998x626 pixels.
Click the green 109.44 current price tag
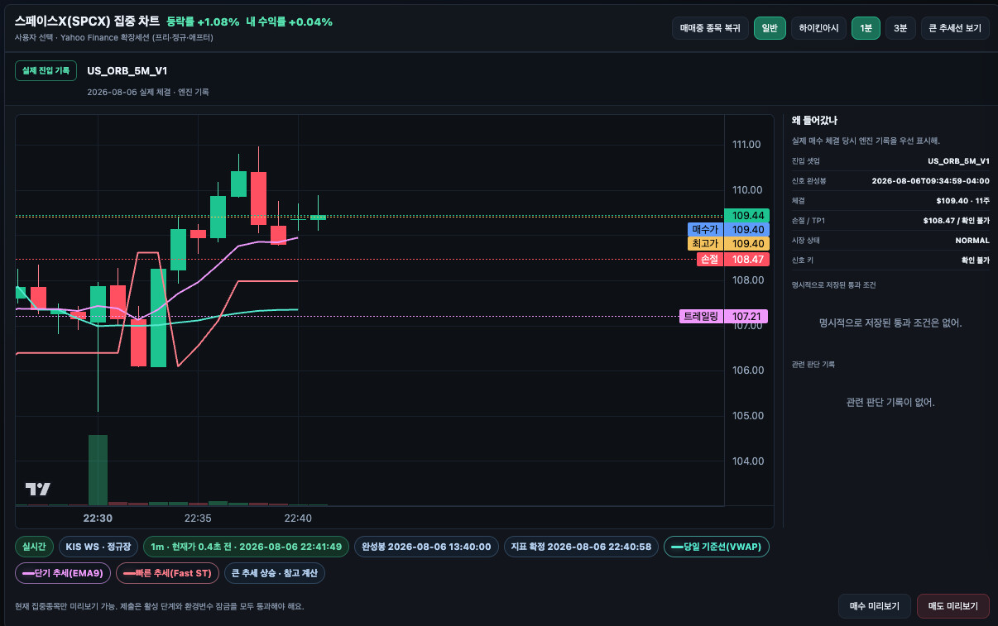point(747,215)
